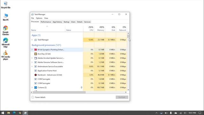Click the Application Frame Host icon
The image size is (204, 115).
point(35,71)
